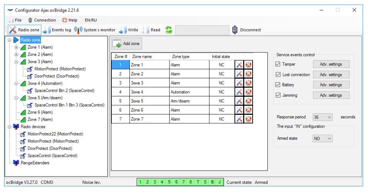Open the Connection menu
This screenshot has height=196, width=371.
[42, 20]
